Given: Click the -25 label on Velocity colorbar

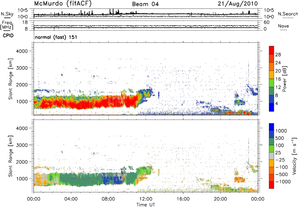Looking at the screenshot, I should coord(280,160).
